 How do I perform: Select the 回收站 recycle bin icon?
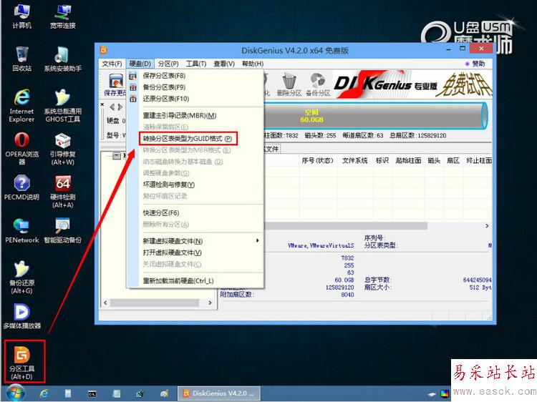pyautogui.click(x=22, y=58)
